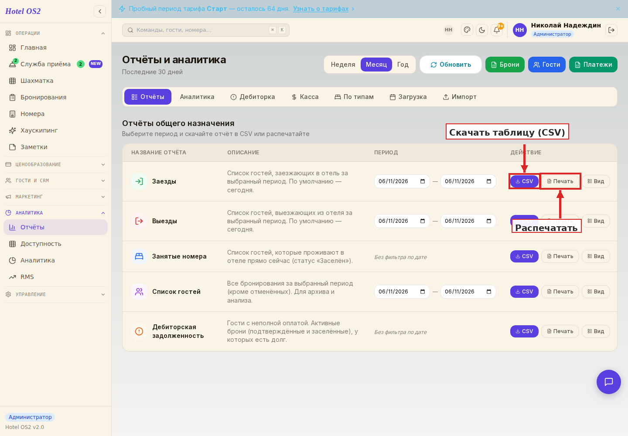The width and height of the screenshot is (628, 436).
Task: Print the Занятые номера report
Action: pyautogui.click(x=560, y=256)
